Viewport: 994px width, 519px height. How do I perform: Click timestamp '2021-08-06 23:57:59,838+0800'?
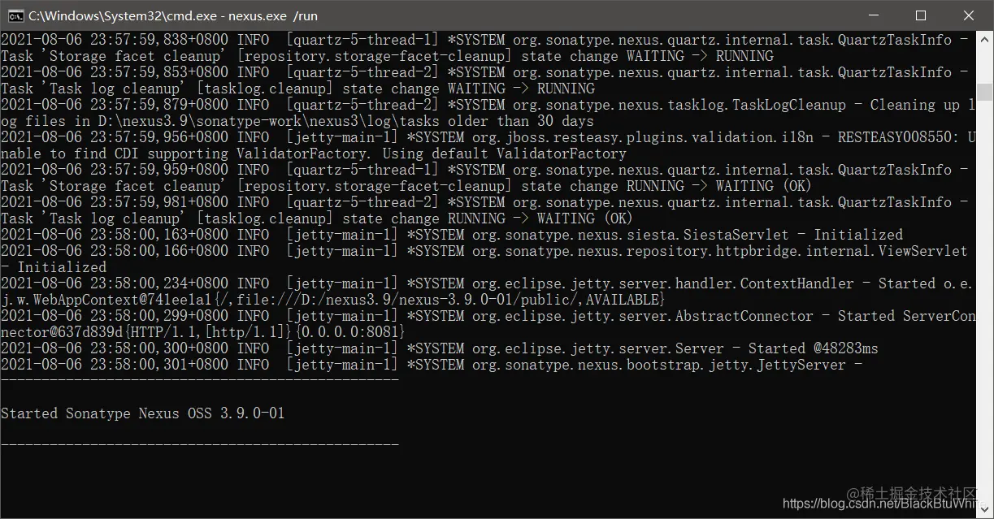(115, 40)
